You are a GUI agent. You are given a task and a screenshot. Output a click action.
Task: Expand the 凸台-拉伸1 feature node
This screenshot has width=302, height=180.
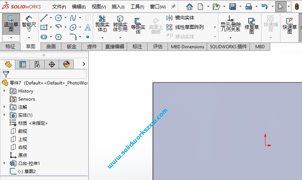(4, 164)
